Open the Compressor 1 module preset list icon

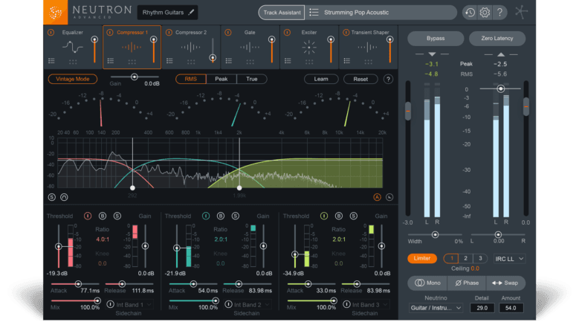111,60
